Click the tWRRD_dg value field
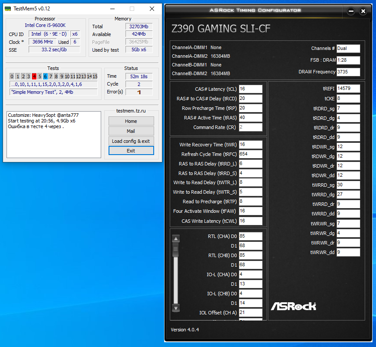 [348, 195]
